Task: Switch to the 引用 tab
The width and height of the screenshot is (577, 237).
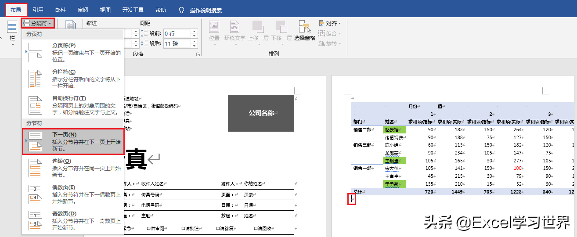Action: click(x=38, y=10)
